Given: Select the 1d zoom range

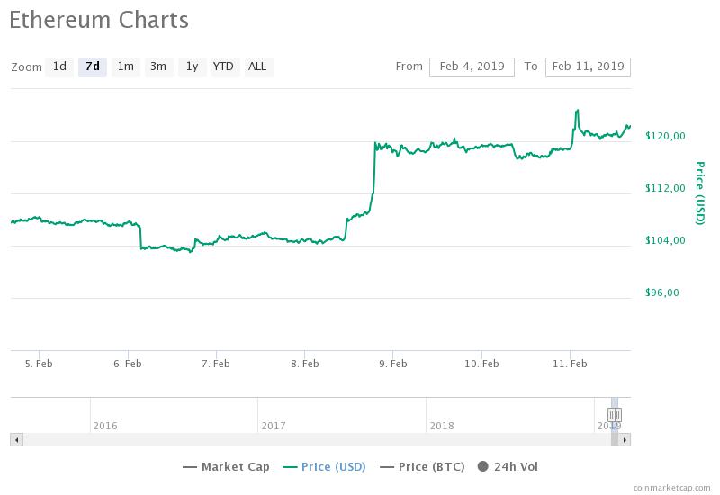Looking at the screenshot, I should 59,67.
